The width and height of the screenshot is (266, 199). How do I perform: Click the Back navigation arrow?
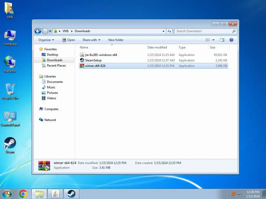point(38,31)
